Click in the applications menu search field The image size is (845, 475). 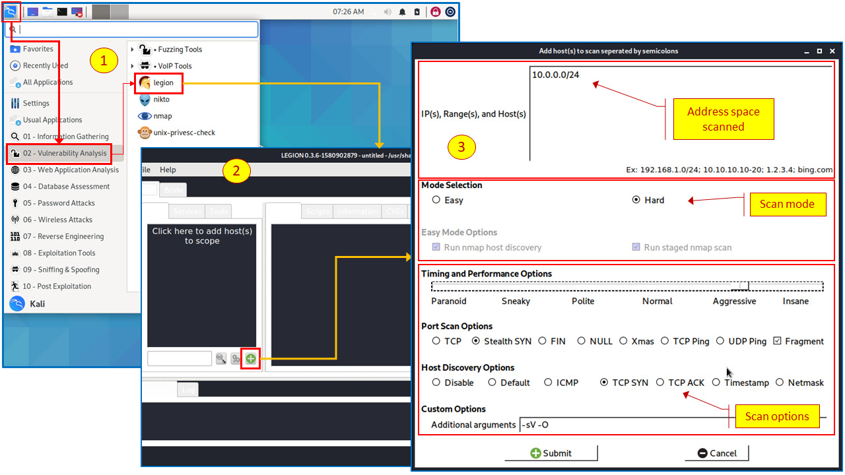132,29
